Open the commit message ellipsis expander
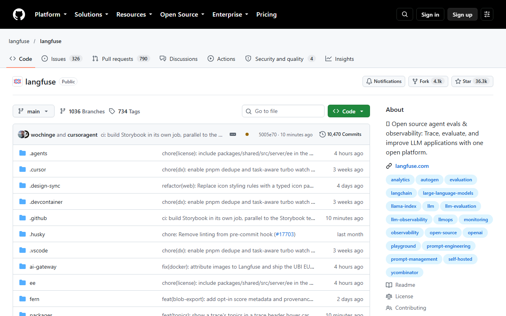This screenshot has width=506, height=316. (233, 134)
